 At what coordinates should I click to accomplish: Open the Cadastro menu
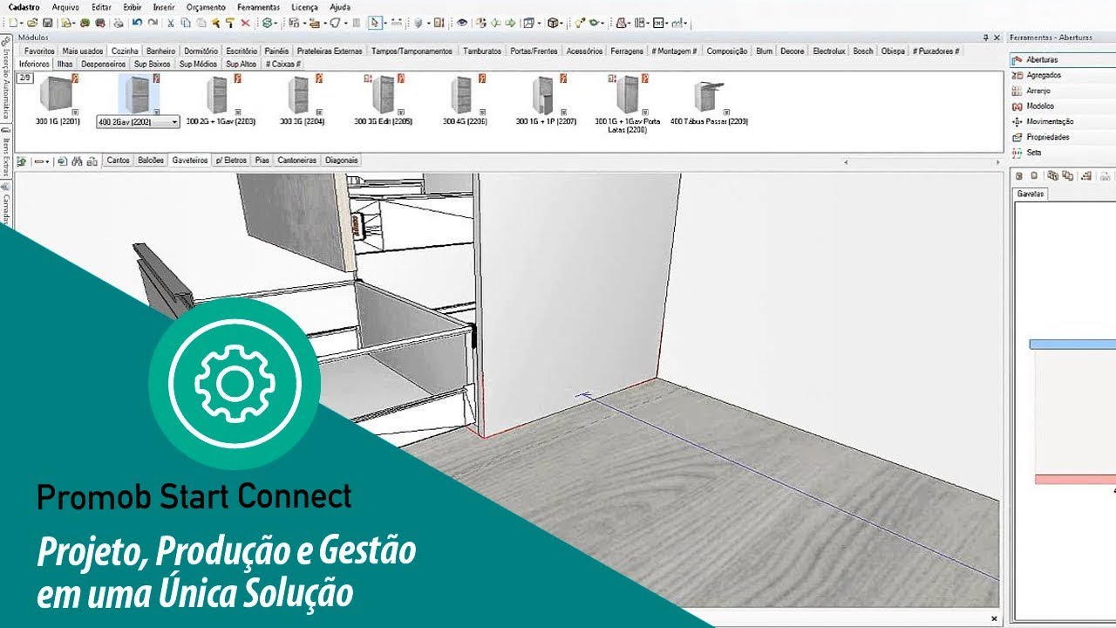(24, 7)
